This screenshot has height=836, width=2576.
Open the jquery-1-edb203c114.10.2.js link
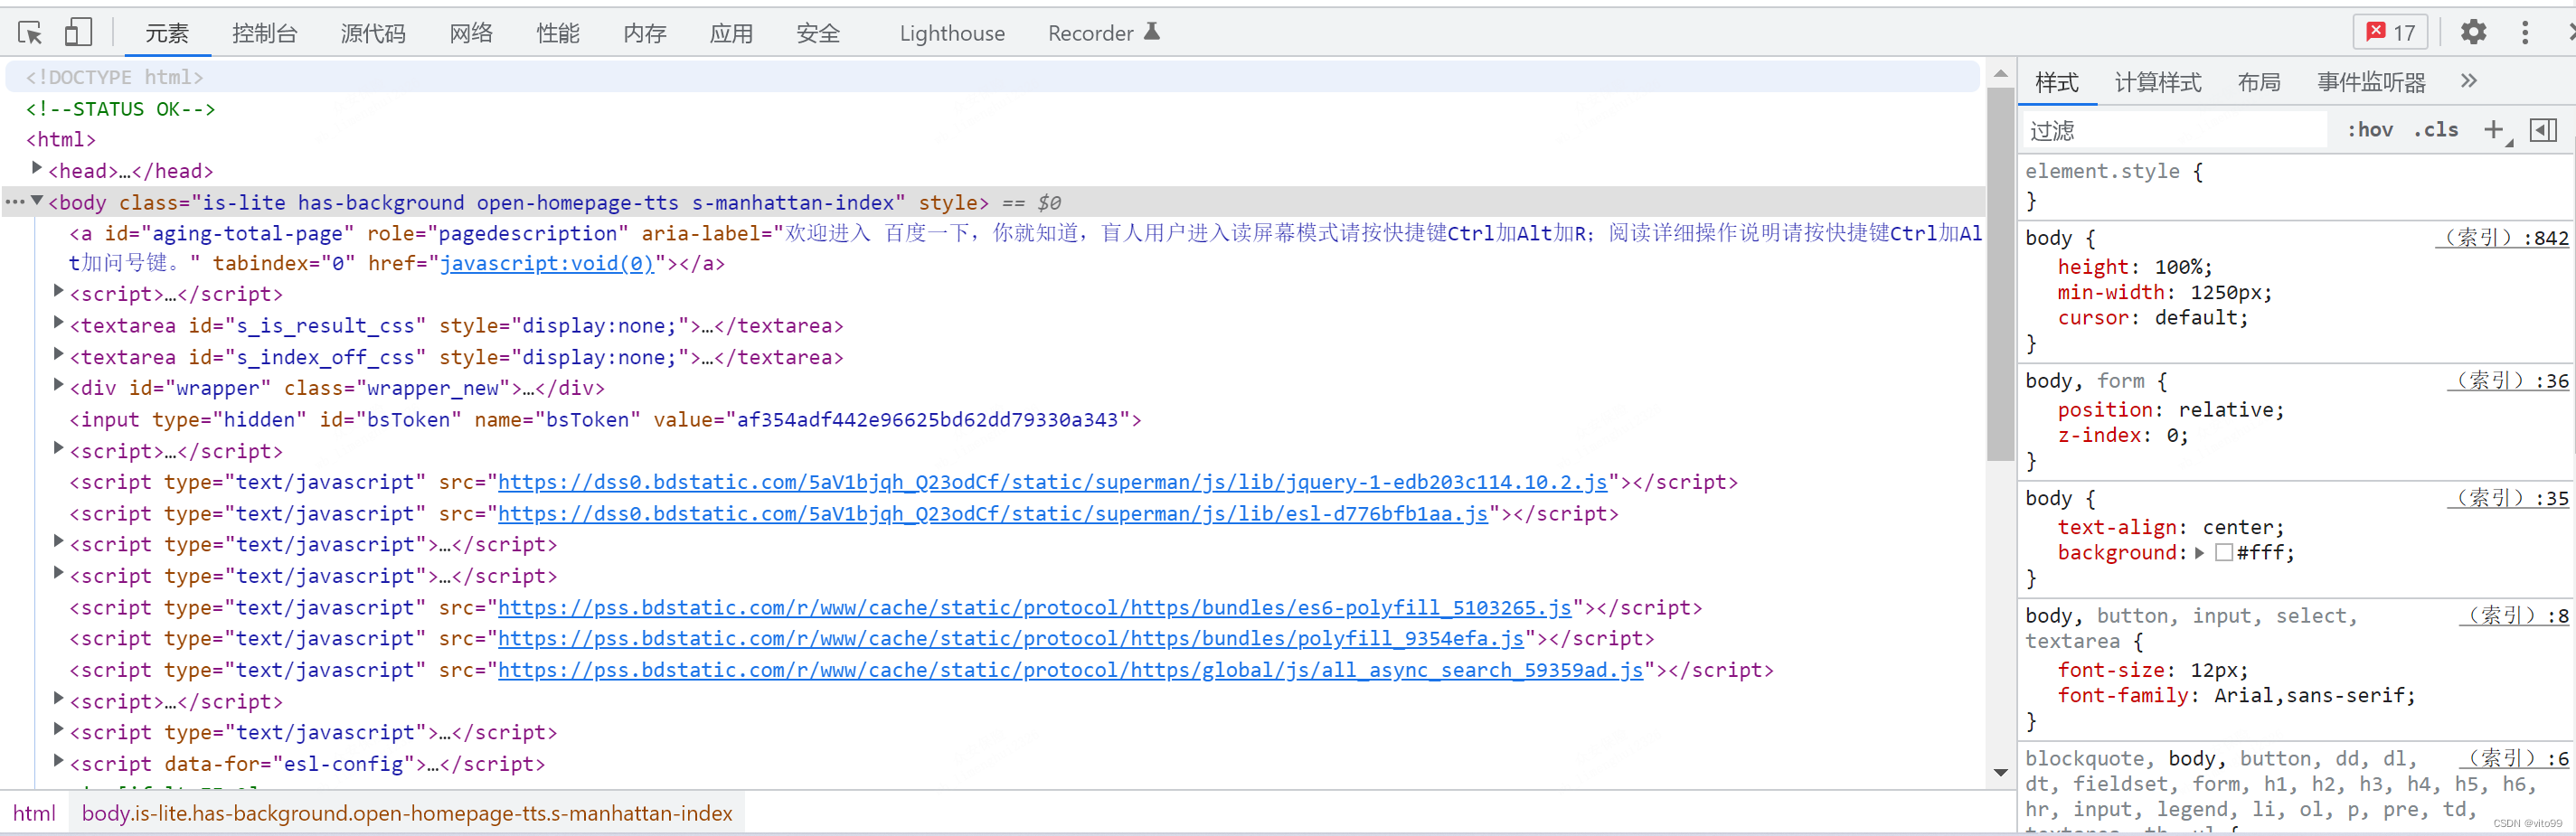click(x=1052, y=482)
